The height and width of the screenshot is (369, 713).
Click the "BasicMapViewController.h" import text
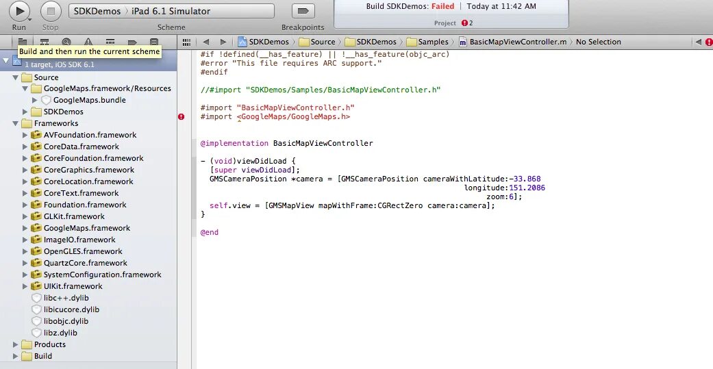(295, 107)
